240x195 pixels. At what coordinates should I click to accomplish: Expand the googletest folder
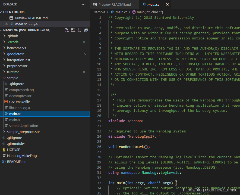[4, 54]
